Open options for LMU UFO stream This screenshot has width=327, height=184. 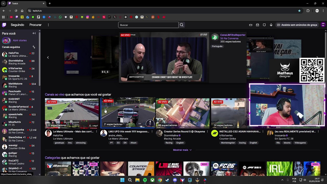point(152,132)
